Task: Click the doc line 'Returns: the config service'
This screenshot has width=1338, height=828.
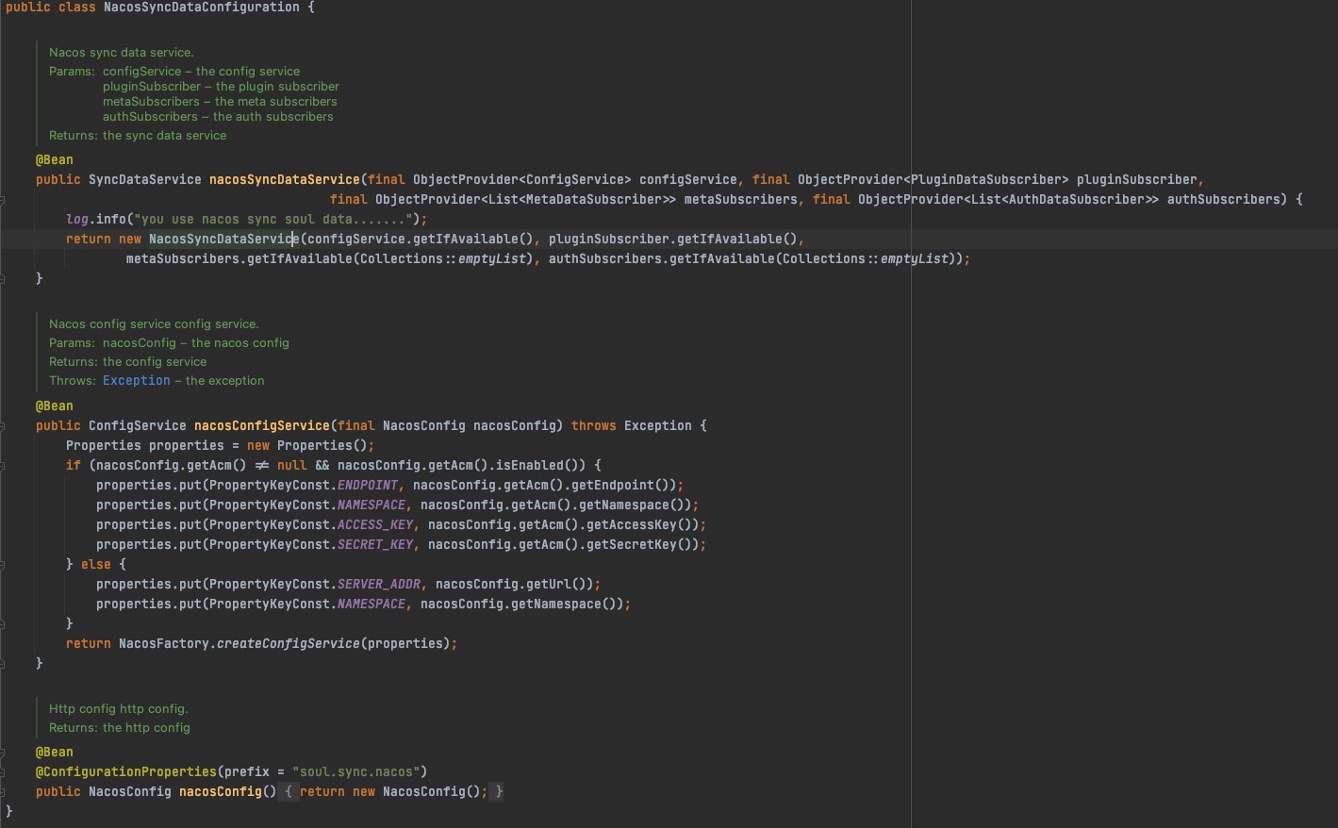Action: (128, 361)
